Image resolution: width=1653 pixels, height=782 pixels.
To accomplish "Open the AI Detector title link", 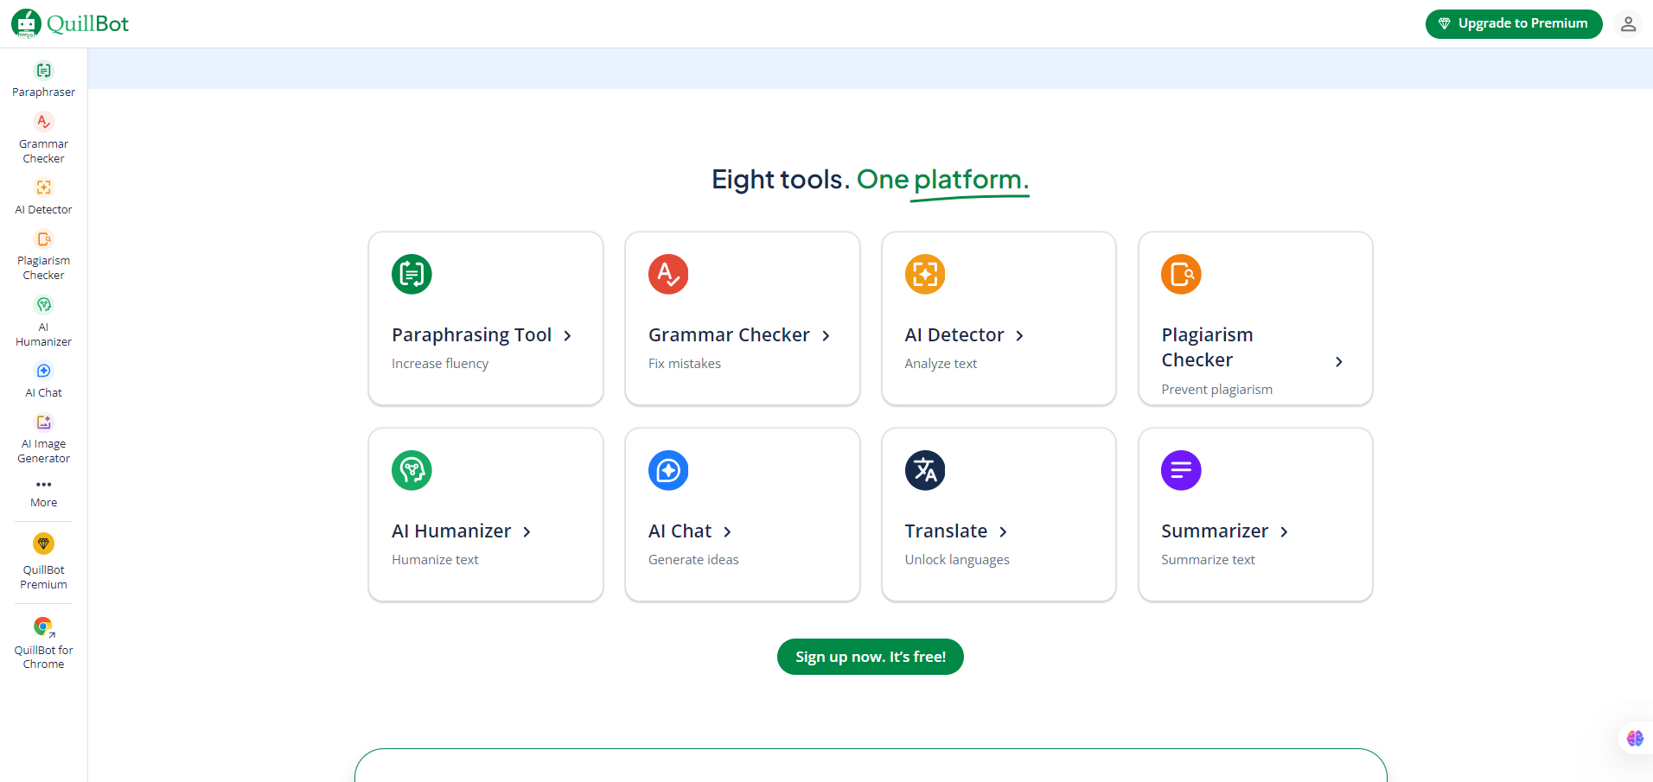I will coord(954,335).
